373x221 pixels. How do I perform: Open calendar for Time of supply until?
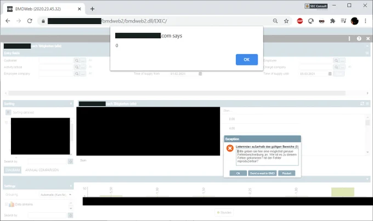(x=330, y=74)
